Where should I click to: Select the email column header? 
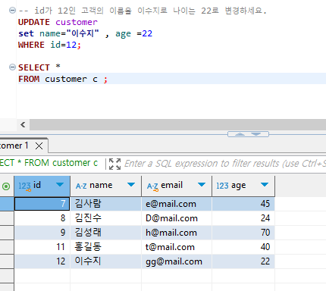coord(177,186)
